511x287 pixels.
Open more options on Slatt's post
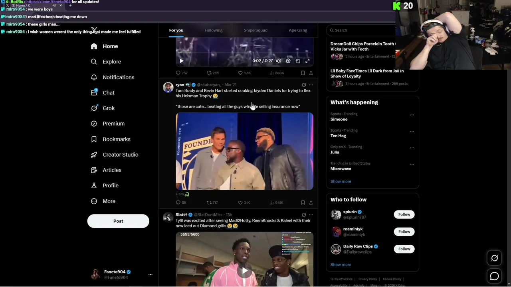point(311,215)
